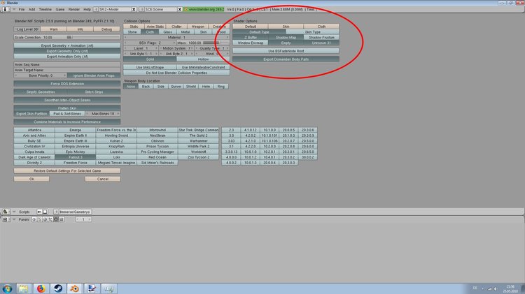Select the Hollow collision option
This screenshot has width=525, height=294.
click(x=203, y=59)
